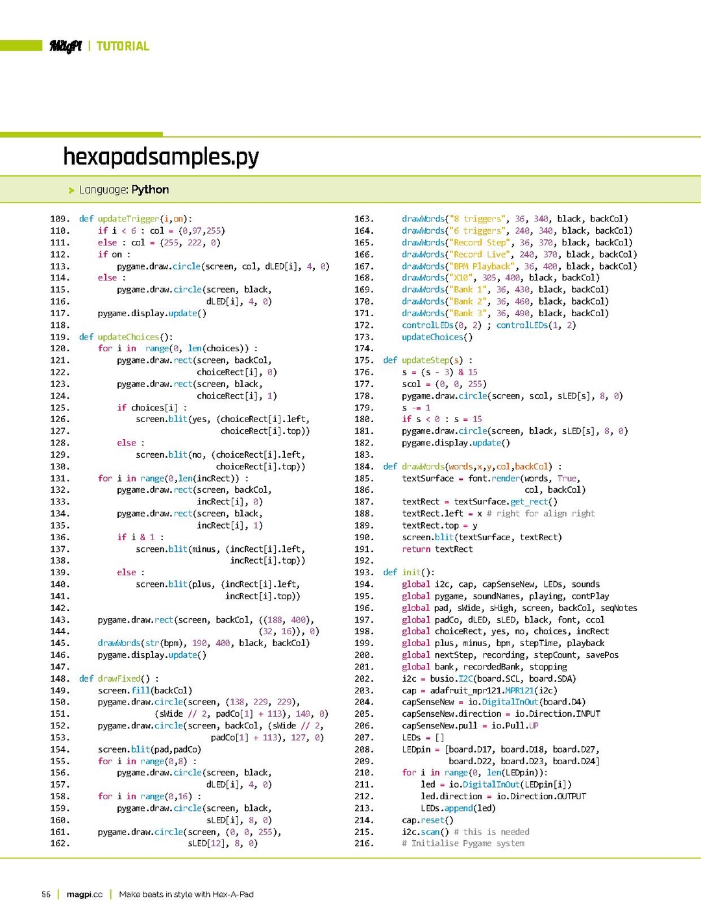
Task: Select the updateStep function definition on line 175
Action: point(425,360)
